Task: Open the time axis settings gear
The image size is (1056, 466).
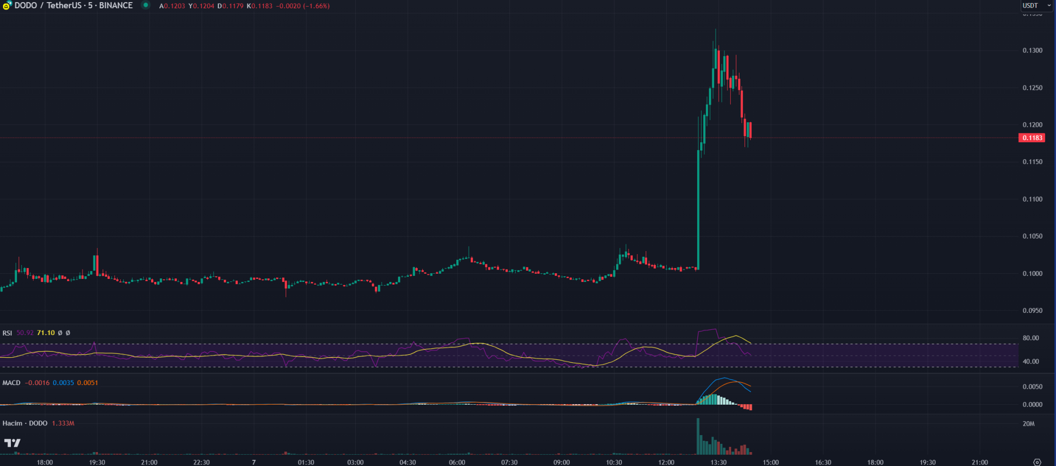Action: click(1037, 462)
